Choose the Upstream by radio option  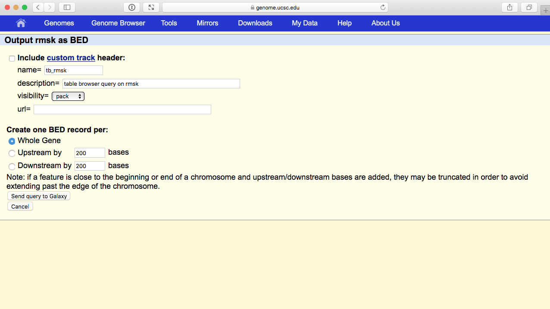click(12, 153)
